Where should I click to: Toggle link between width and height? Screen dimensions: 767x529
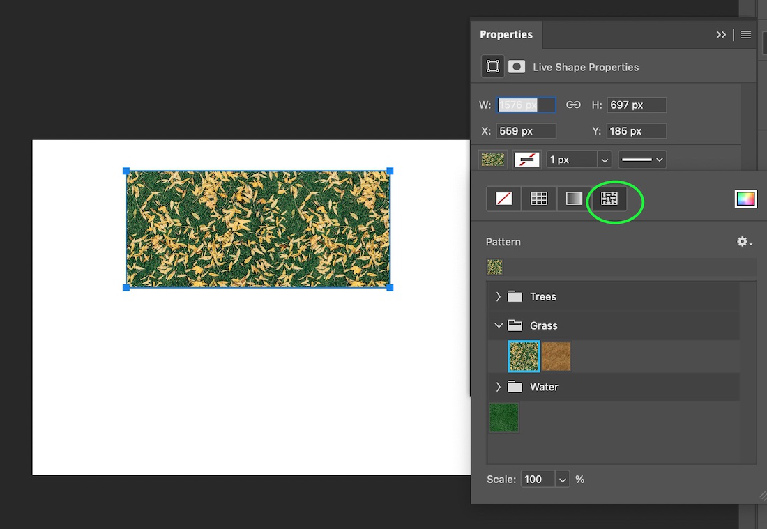coord(573,105)
